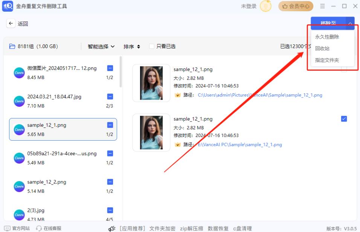Open the 会员中心 button
Viewport: 360px width, 232px height.
[296, 6]
